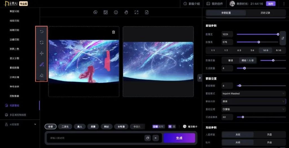Open 神奇涂抹 in the sidebar
Image resolution: width=289 pixels, height=148 pixels.
pyautogui.click(x=14, y=86)
